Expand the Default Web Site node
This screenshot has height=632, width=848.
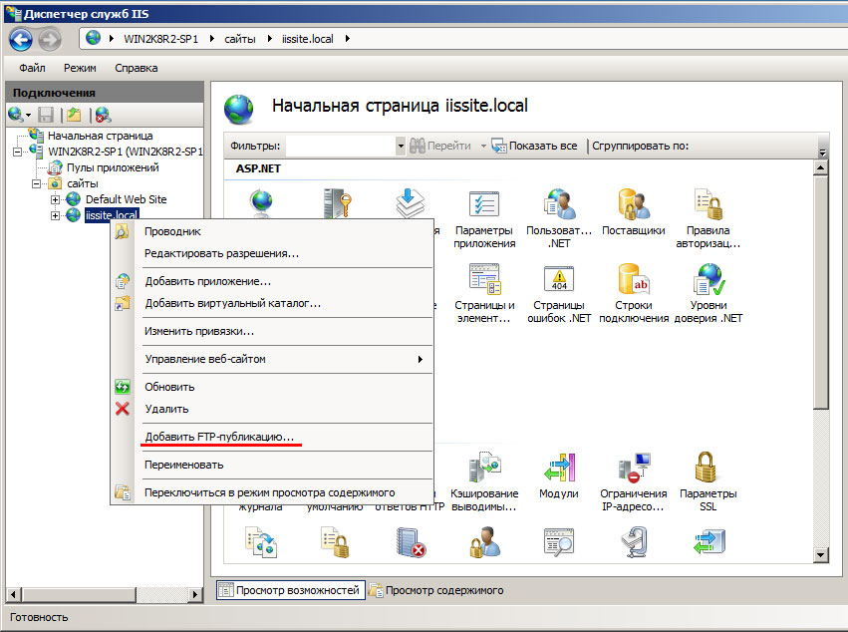(56, 199)
